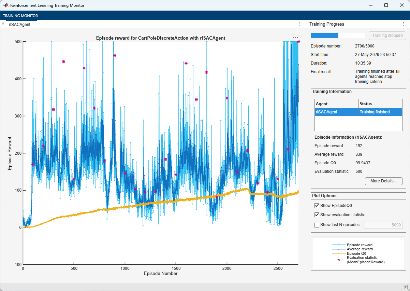Minimize the Training Monitor window
The width and height of the screenshot is (410, 291).
pos(370,5)
